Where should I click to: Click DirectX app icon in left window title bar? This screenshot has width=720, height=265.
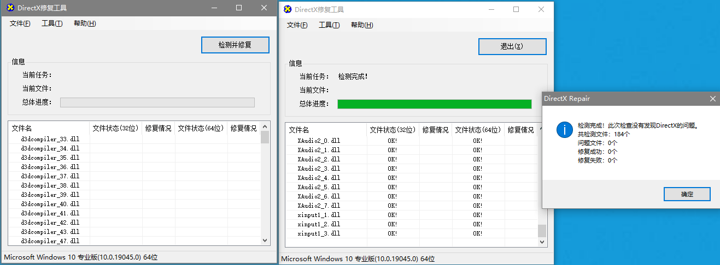10,8
